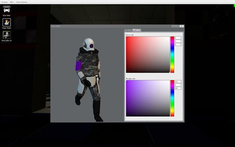The width and height of the screenshot is (235, 147).
Task: Open the Nexus Gestures menu
Action: (x=22, y=2)
